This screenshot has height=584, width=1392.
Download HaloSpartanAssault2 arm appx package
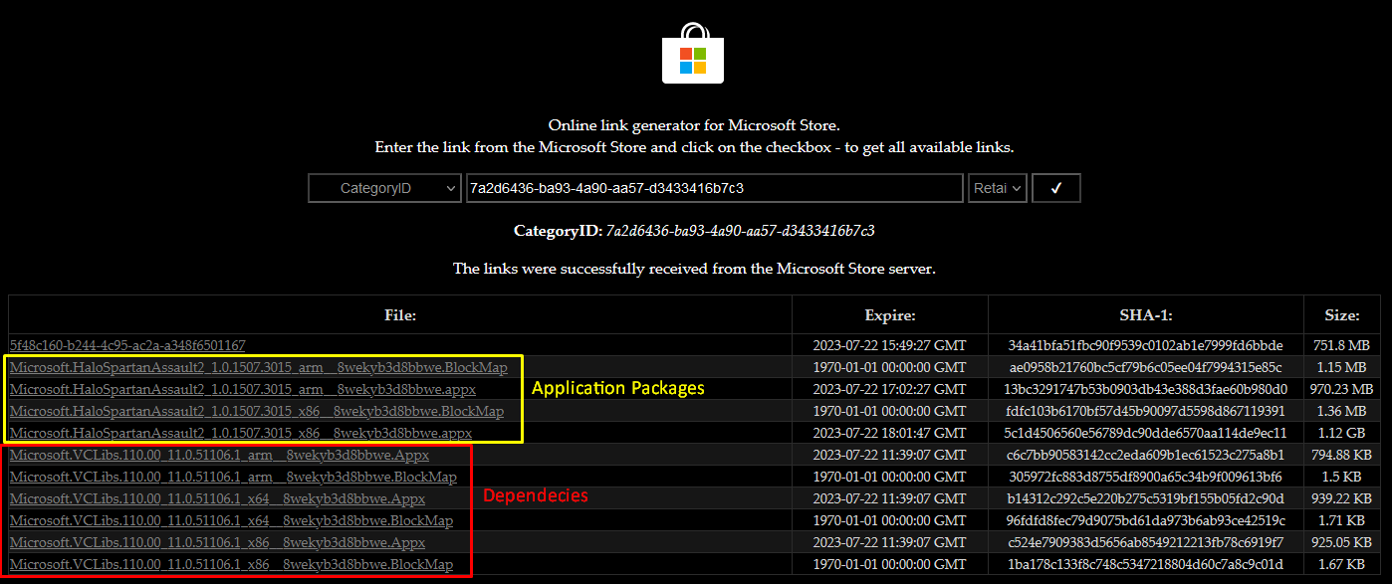point(243,389)
